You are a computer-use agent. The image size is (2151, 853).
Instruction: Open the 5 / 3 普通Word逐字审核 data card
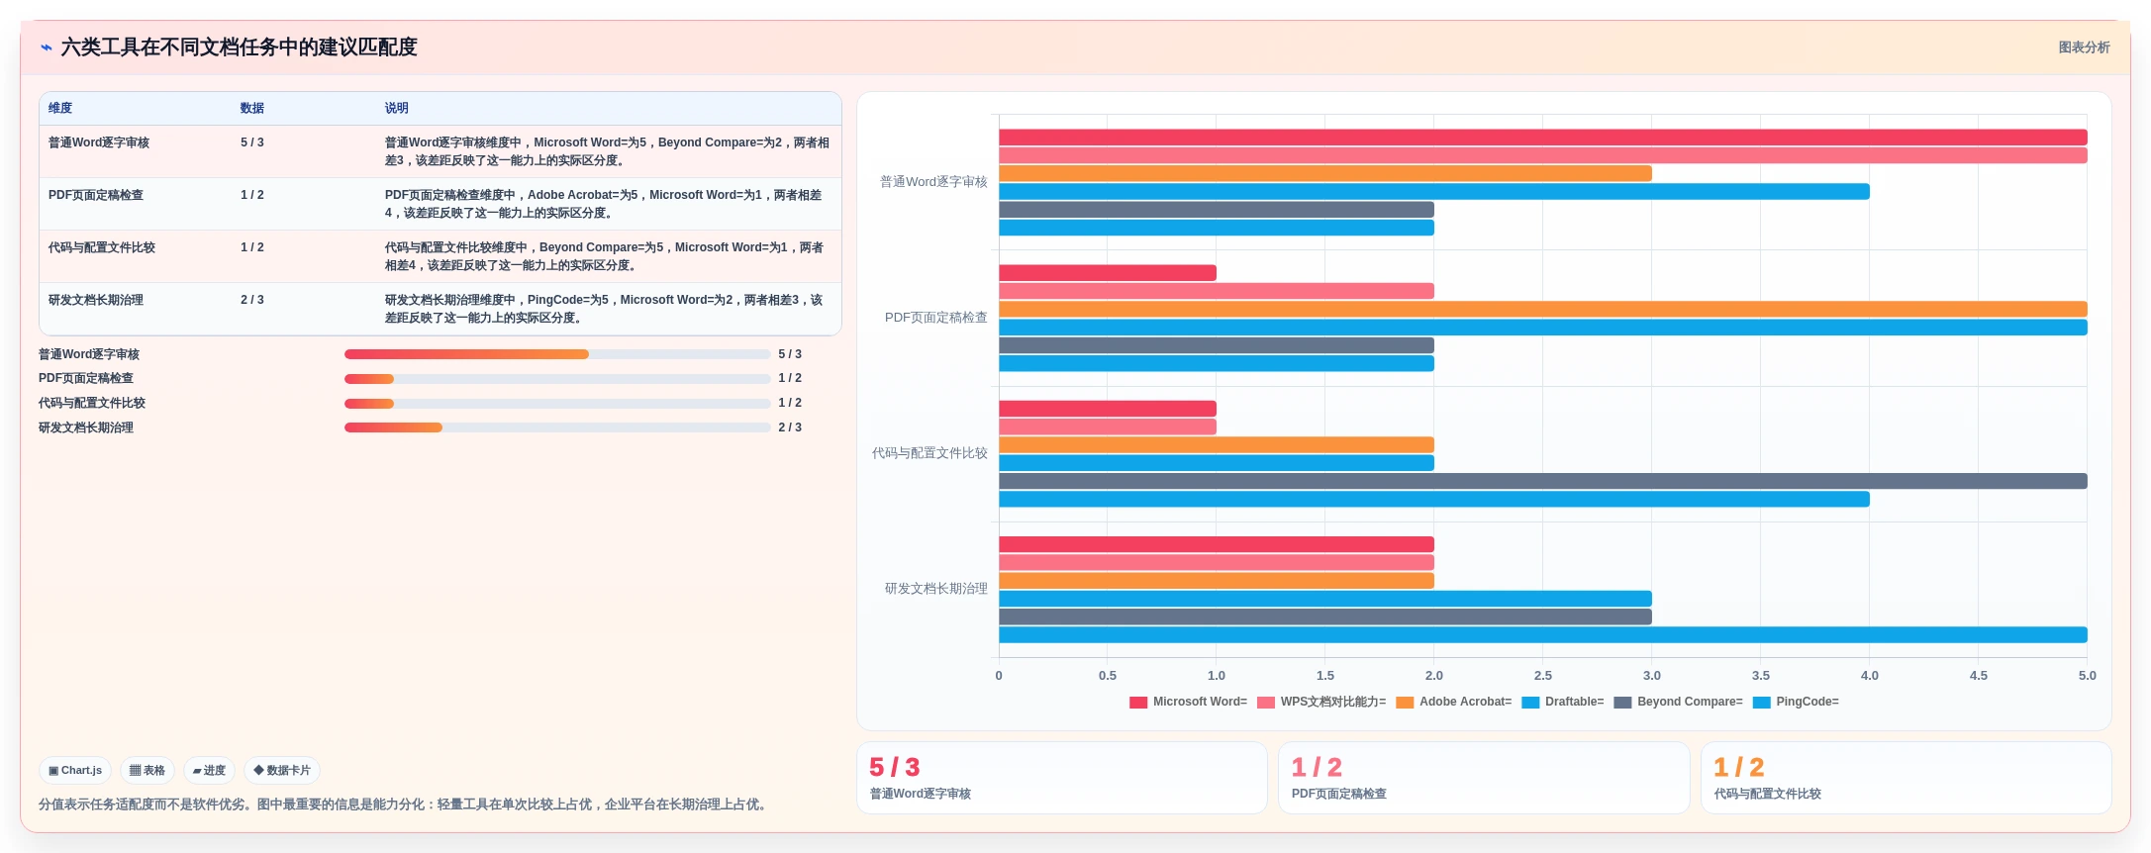coord(1061,778)
